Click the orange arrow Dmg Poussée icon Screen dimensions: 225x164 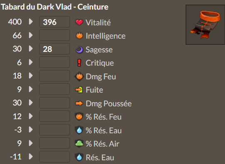[x=79, y=103]
